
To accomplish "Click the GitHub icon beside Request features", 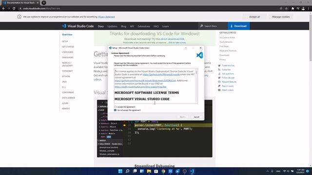I will click(219, 82).
